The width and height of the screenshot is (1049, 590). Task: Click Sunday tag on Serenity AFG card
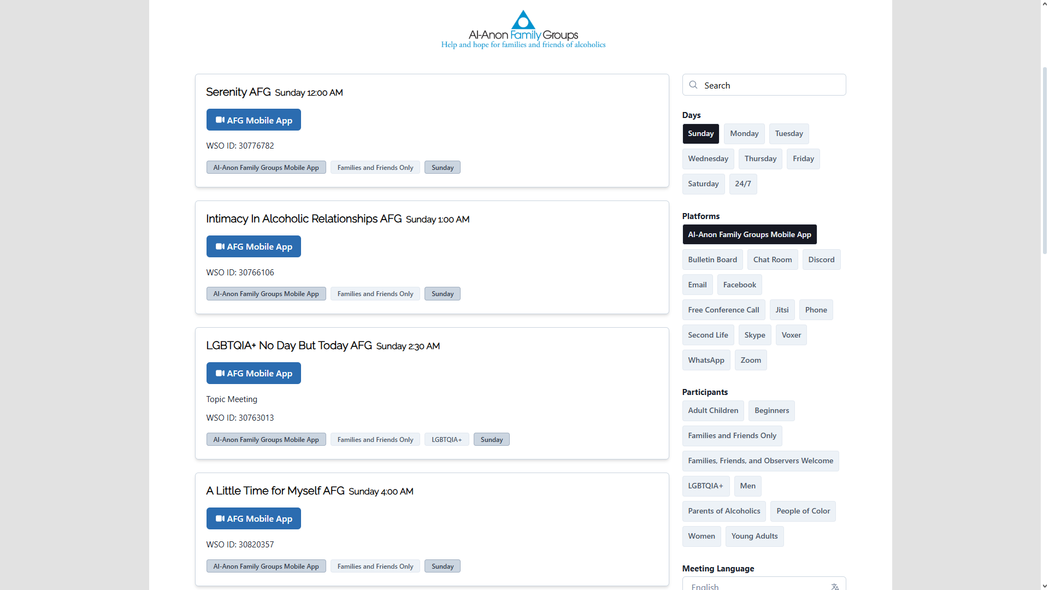tap(443, 167)
